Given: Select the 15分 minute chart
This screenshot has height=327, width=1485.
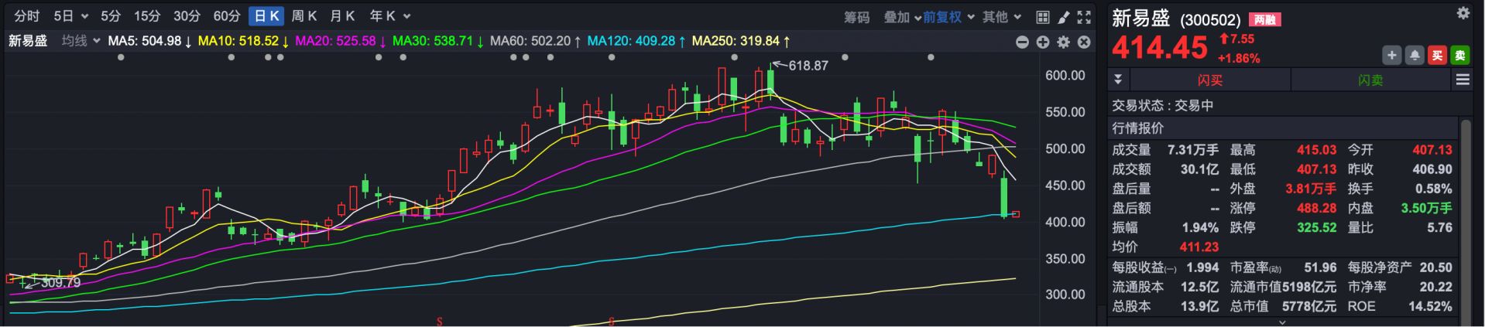Looking at the screenshot, I should click(x=147, y=16).
